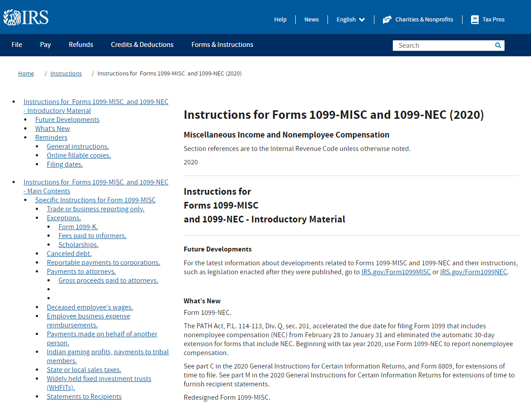Click the 'Redesigned Form 1099-MISC.' text
Screen dimensions: 531x402
pos(227,398)
